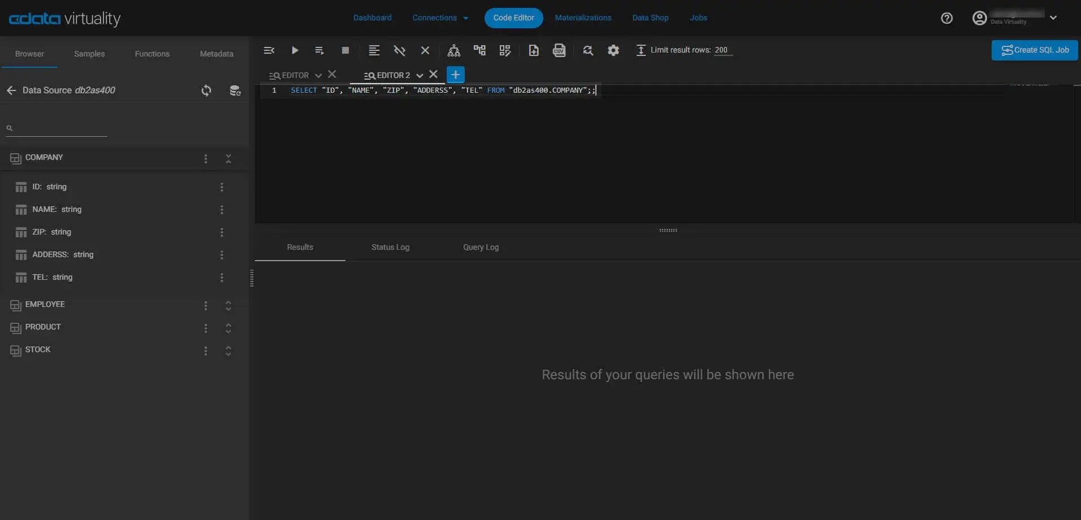This screenshot has width=1081, height=520.
Task: Collapse the COMPANY table columns
Action: coord(228,159)
